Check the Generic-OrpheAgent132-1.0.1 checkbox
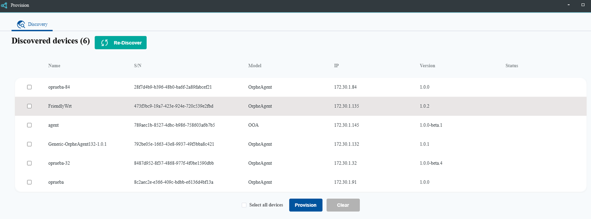This screenshot has width=591, height=219. pos(29,144)
